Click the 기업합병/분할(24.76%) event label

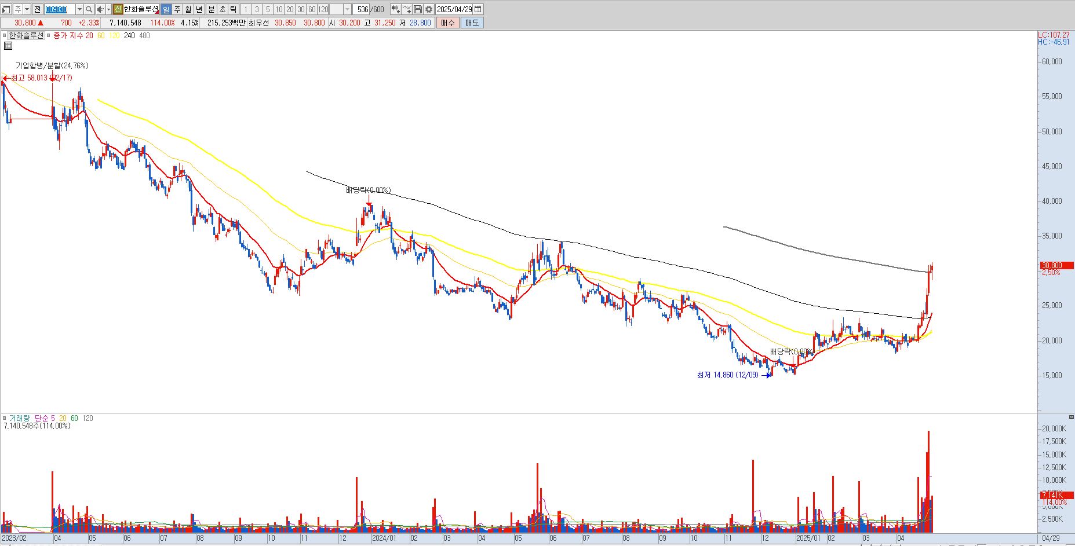pos(52,65)
